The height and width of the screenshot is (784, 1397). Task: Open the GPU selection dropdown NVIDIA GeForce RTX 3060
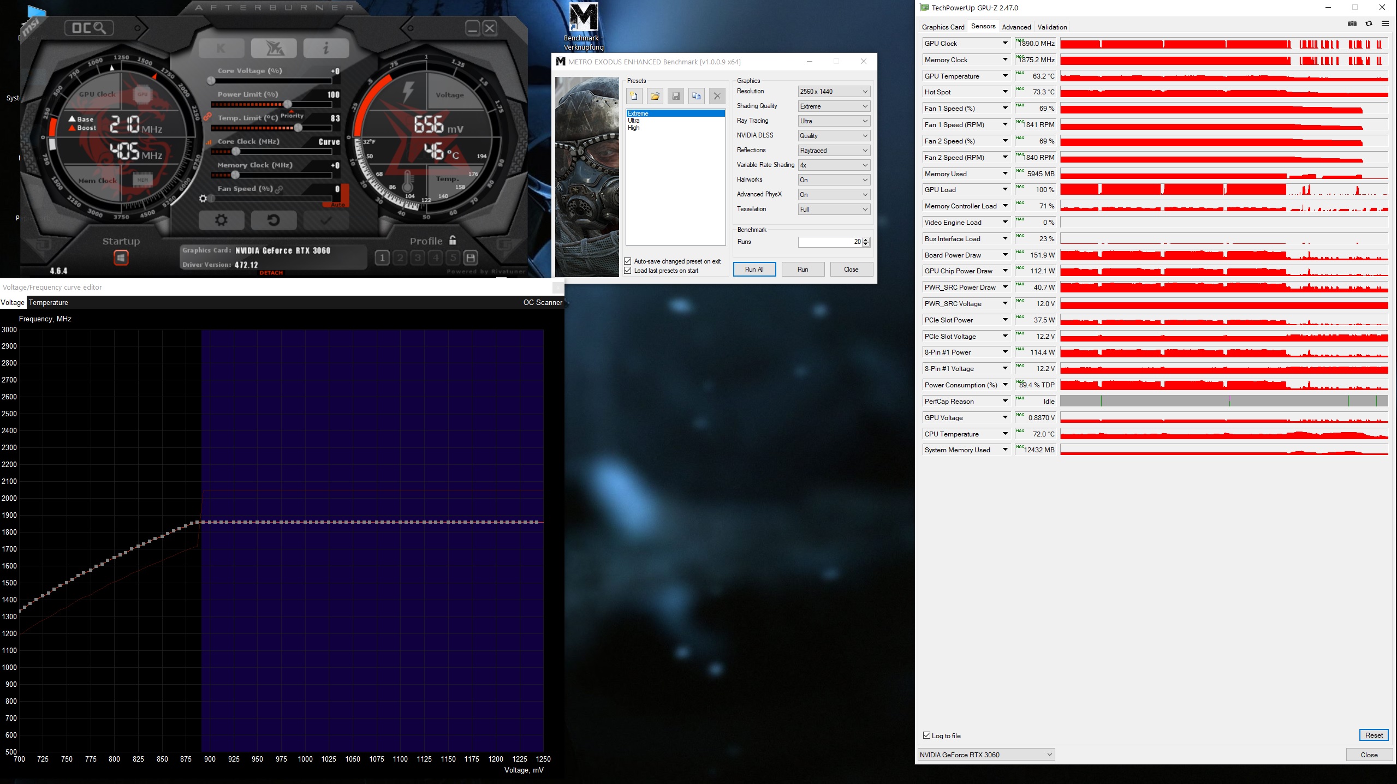pos(986,755)
